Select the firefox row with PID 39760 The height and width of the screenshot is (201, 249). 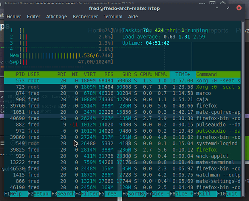[x=122, y=106]
